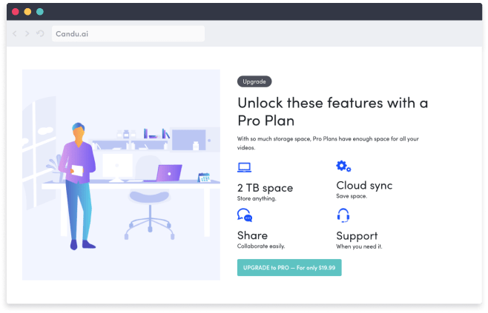
Task: Reload the page with refresh icon
Action: pyautogui.click(x=40, y=33)
